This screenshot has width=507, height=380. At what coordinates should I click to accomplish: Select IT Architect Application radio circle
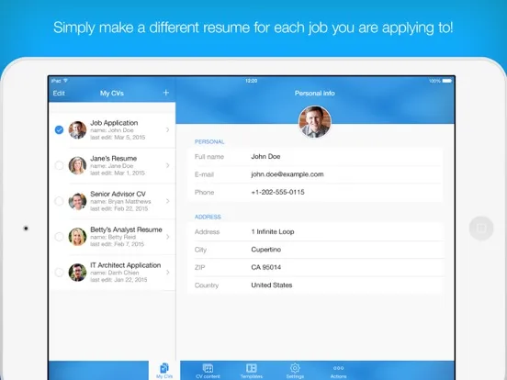pyautogui.click(x=59, y=272)
